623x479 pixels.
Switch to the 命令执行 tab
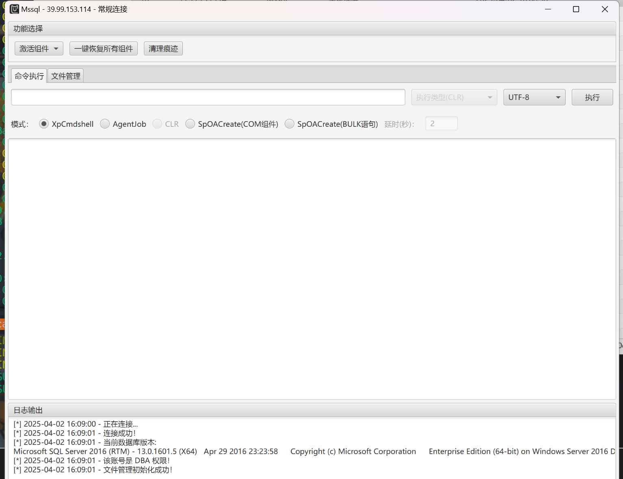point(29,76)
